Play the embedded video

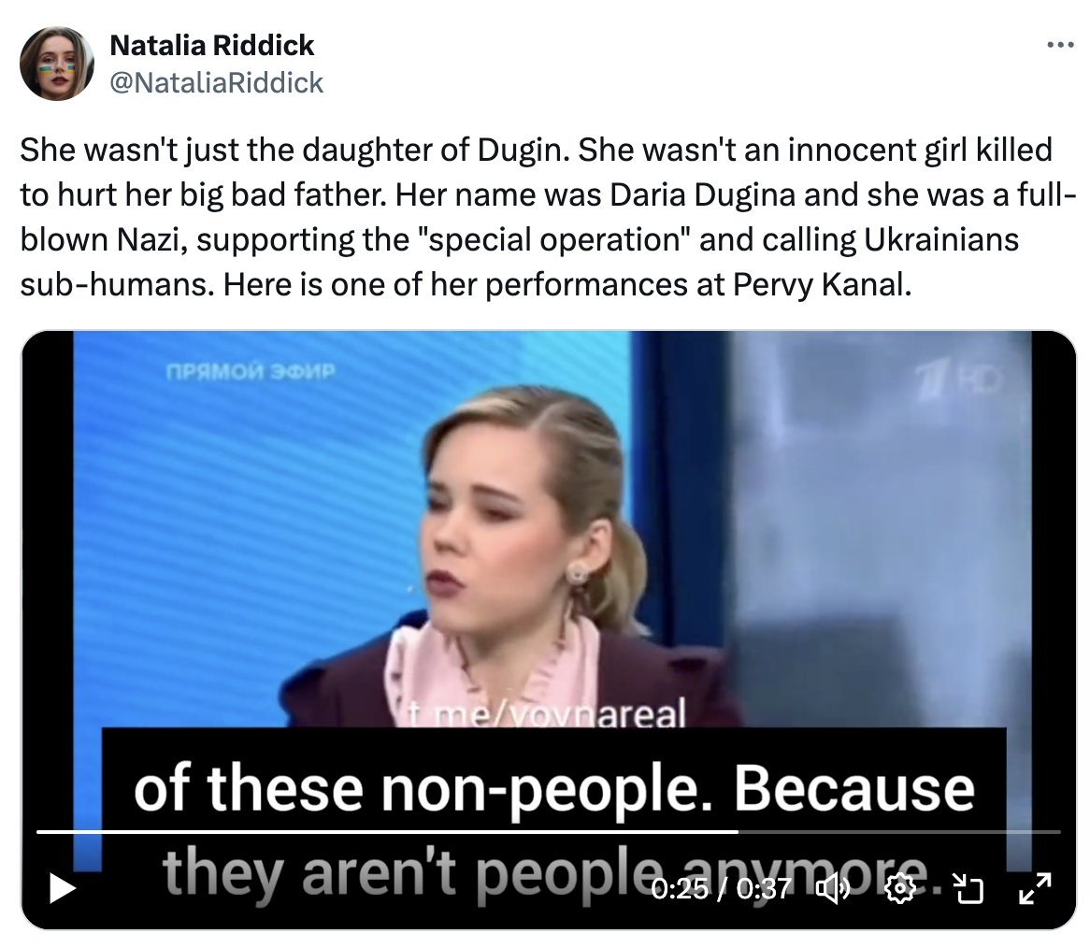[x=62, y=889]
